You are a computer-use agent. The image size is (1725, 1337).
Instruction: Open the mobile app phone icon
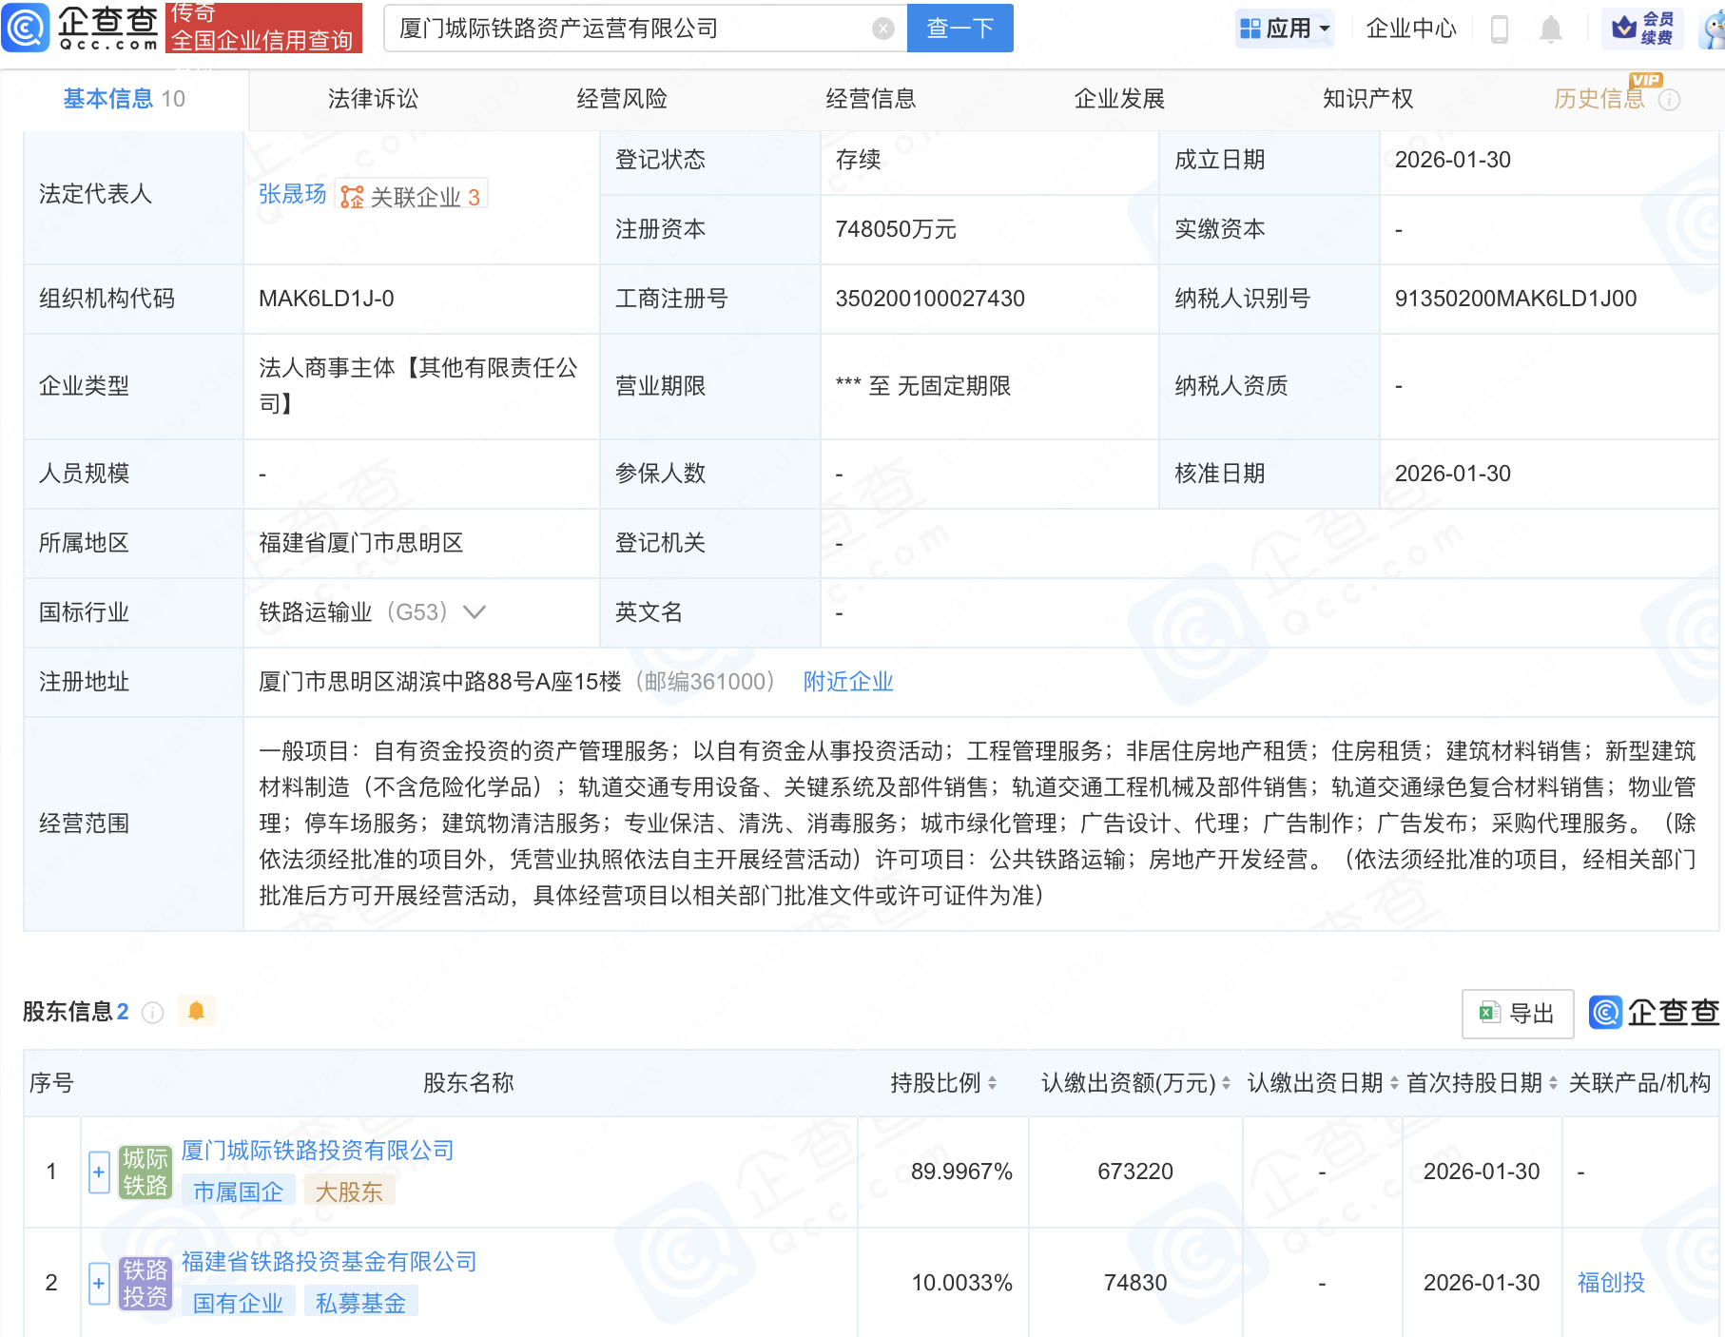pos(1500,29)
